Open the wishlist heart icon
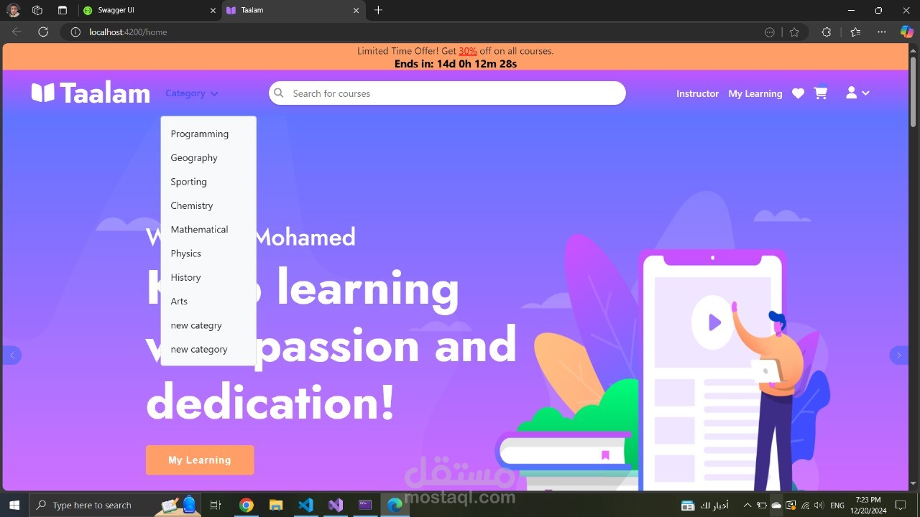The width and height of the screenshot is (920, 517). click(x=798, y=93)
